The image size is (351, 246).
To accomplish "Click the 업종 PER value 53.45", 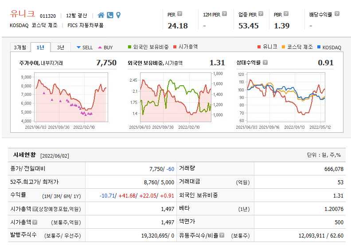I will point(249,26).
